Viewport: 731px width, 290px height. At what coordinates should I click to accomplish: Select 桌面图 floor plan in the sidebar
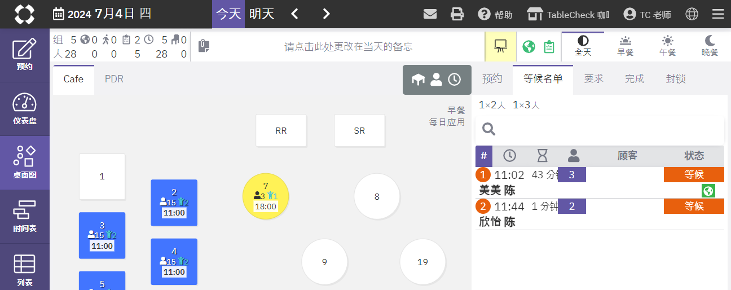coord(25,162)
